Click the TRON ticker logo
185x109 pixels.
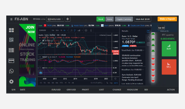pos(45,26)
